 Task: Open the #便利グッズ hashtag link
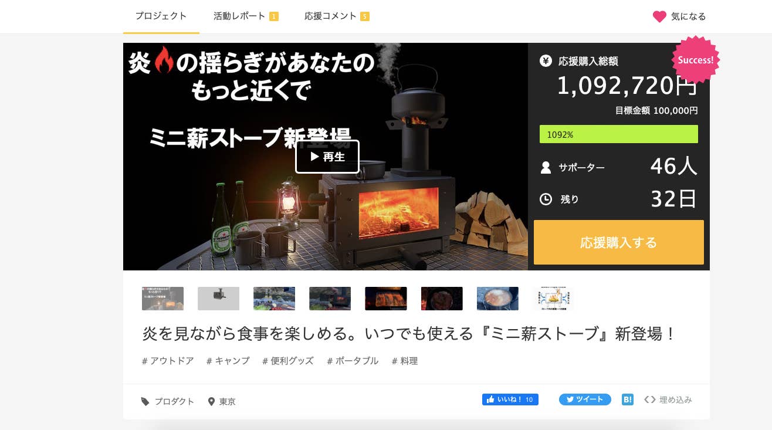(288, 361)
